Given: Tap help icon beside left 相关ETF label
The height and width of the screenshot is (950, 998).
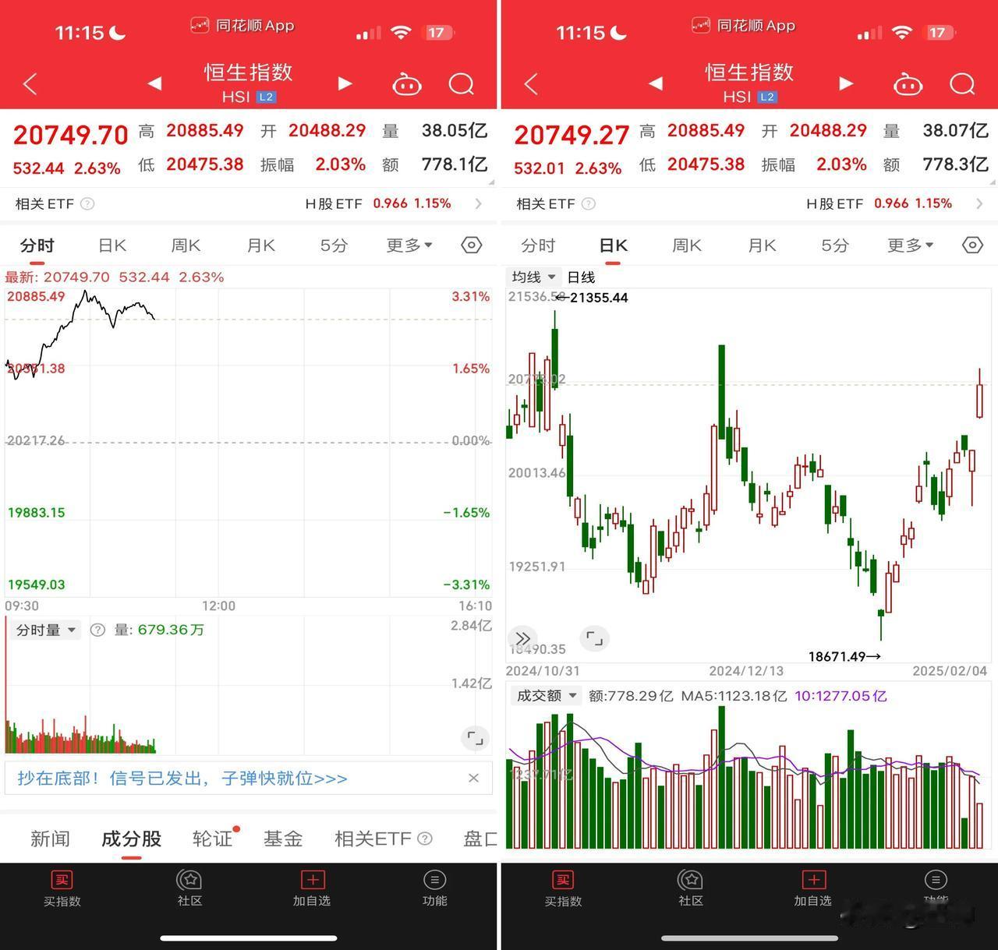Looking at the screenshot, I should (x=87, y=204).
